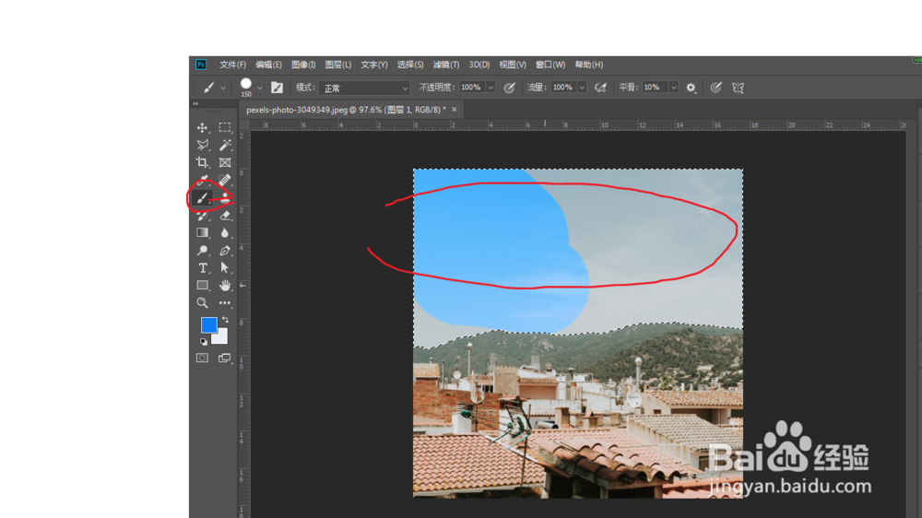The height and width of the screenshot is (518, 922).
Task: Click the flow 100% field
Action: point(563,88)
